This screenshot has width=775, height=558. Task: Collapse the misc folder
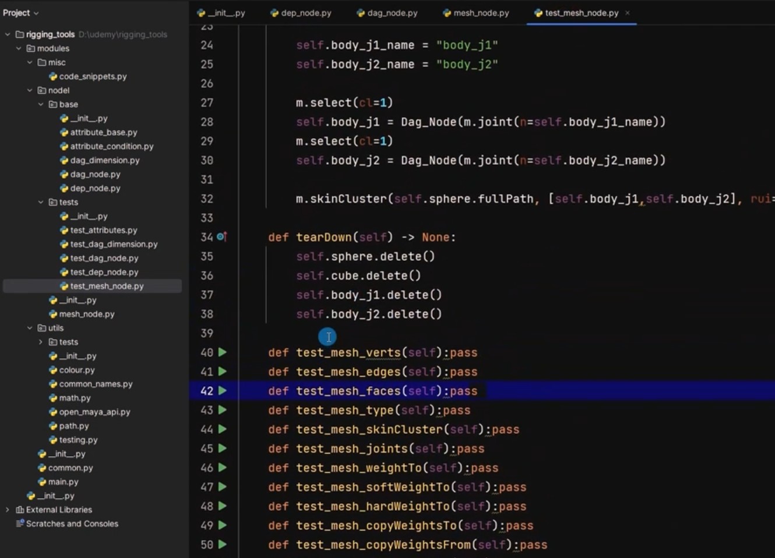click(x=30, y=62)
